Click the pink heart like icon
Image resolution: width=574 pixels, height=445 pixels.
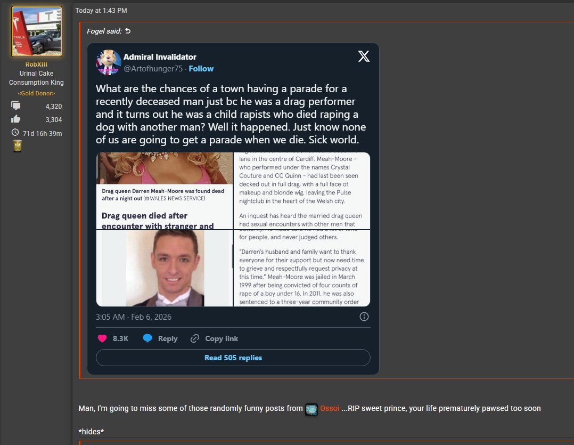pos(102,338)
